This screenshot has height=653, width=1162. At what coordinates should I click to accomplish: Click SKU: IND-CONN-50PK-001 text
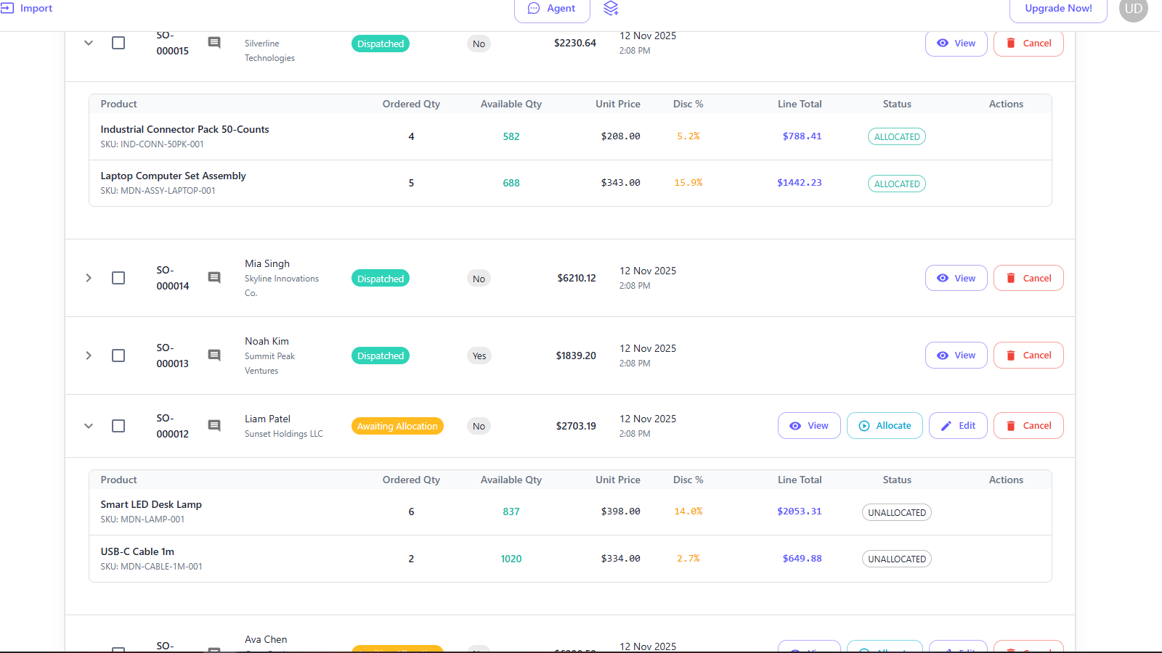tap(152, 144)
